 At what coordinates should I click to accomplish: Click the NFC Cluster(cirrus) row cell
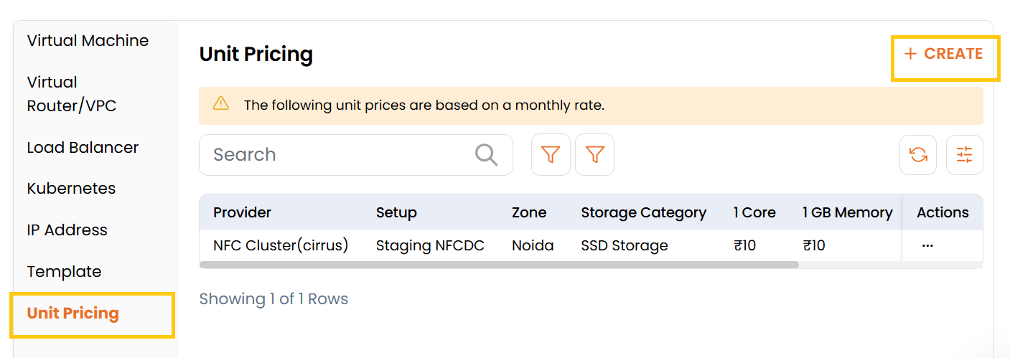tap(280, 245)
